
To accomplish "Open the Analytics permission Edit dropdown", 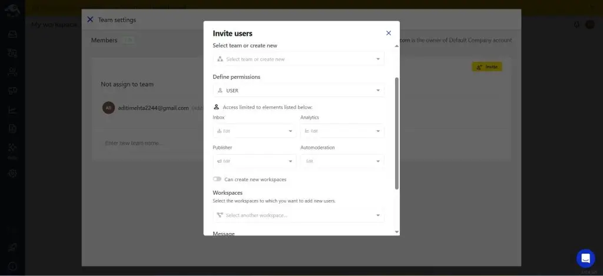I will pos(342,131).
